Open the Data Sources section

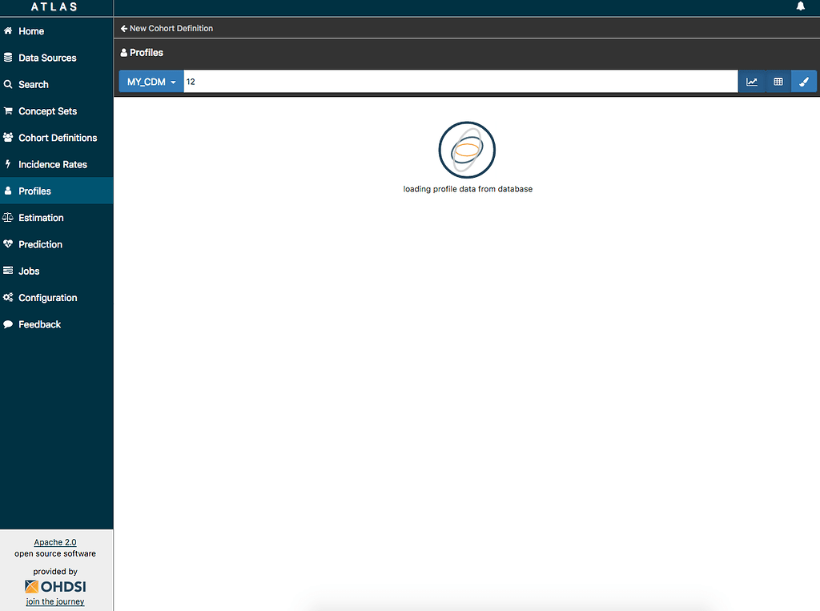tap(47, 58)
